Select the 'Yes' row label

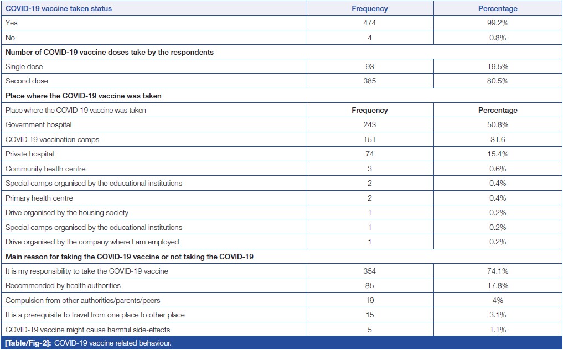[x=11, y=23]
